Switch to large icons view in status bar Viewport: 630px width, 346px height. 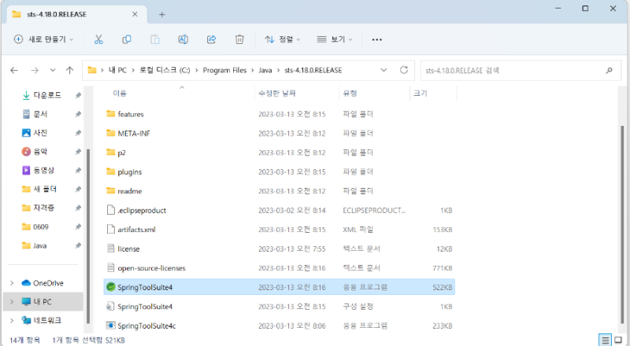tap(618, 340)
